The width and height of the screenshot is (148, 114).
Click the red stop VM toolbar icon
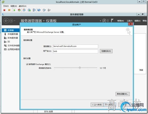4,10
